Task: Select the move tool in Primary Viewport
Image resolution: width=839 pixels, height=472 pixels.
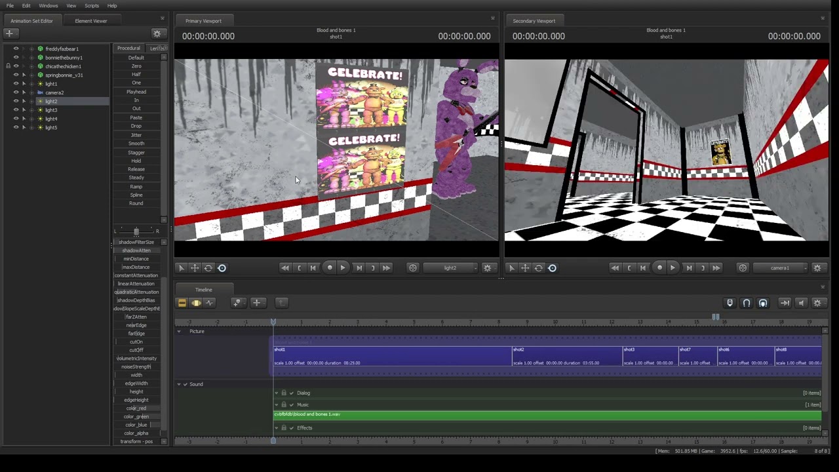Action: pos(195,267)
